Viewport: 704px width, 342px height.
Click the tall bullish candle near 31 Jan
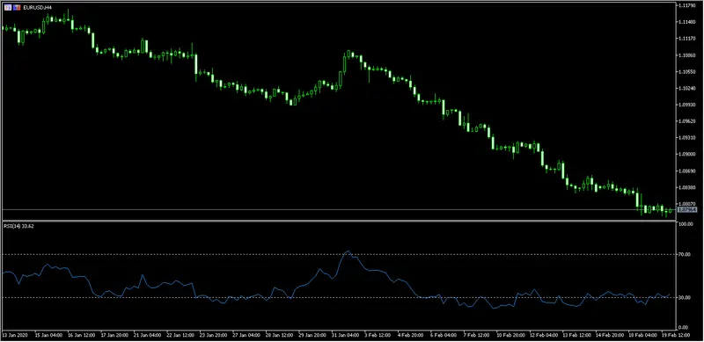[x=344, y=63]
